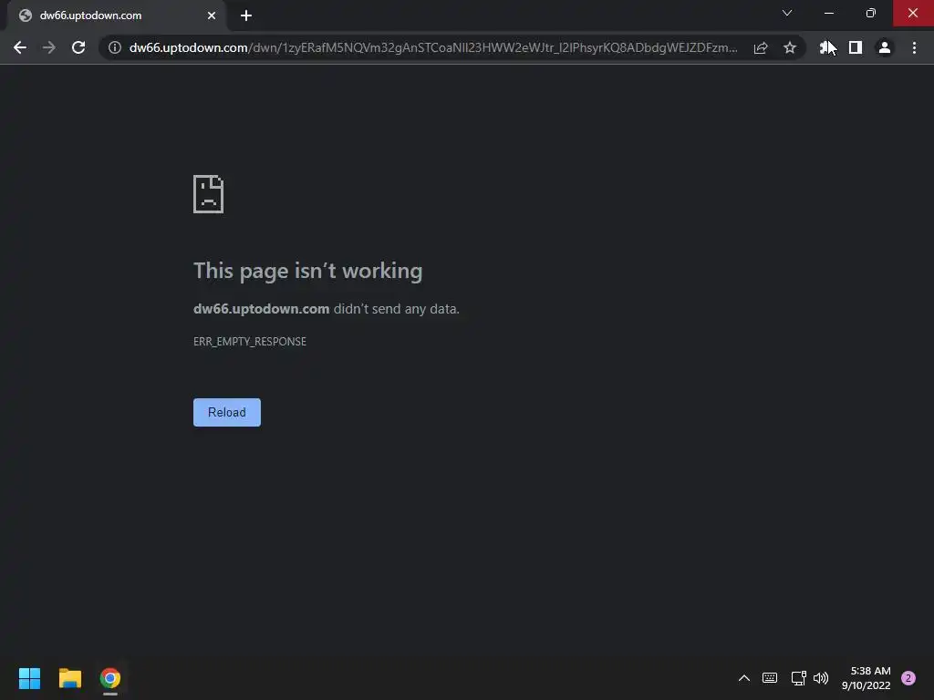Viewport: 934px width, 700px height.
Task: Select the dw66.uptodown.com tab
Action: click(x=116, y=15)
